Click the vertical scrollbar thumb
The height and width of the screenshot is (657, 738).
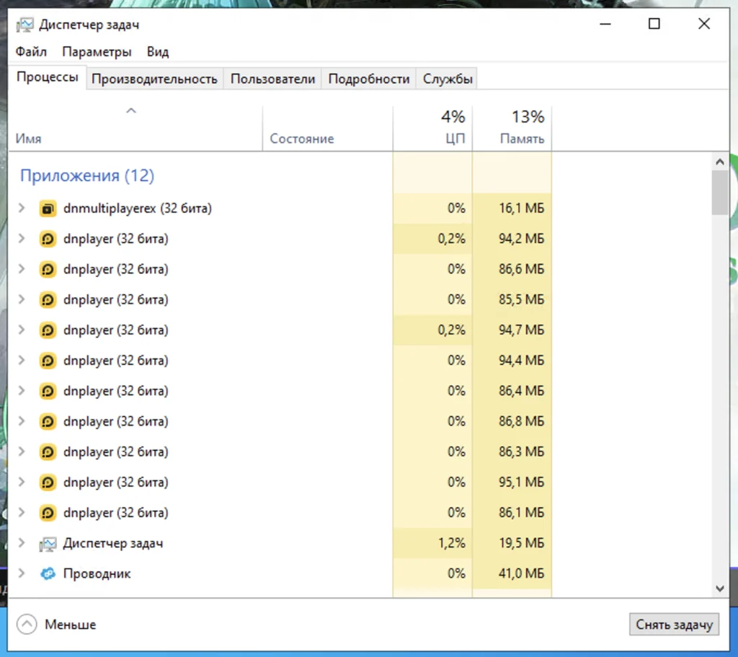pos(720,193)
